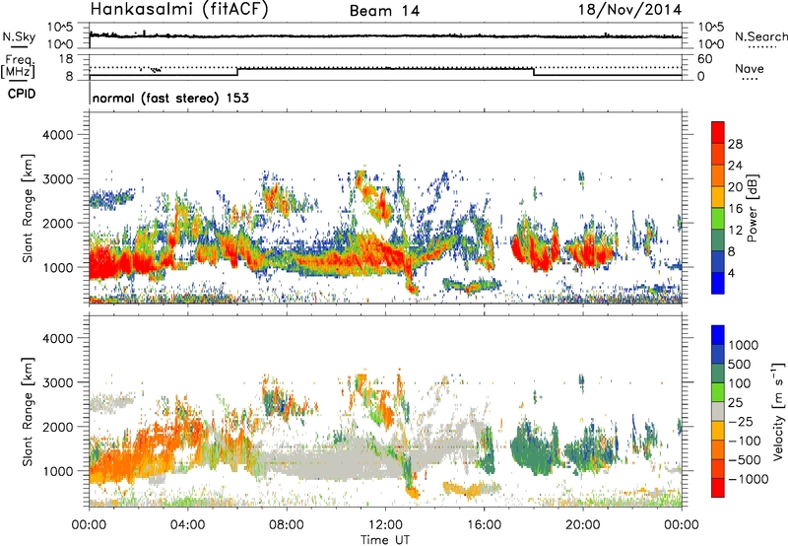Viewport: 788px width, 546px height.
Task: Click the 10^5 label beside N.Search
Action: point(711,27)
